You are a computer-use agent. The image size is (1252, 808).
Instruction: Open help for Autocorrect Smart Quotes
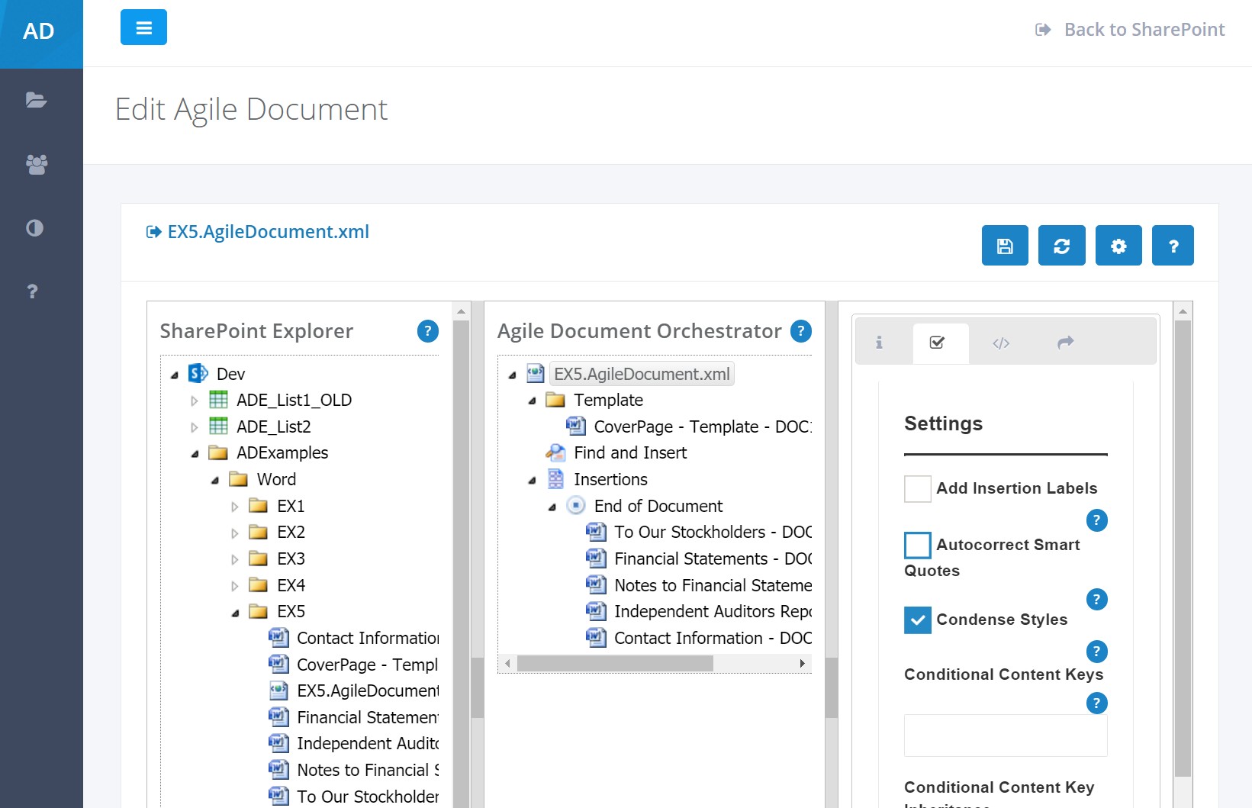pos(1096,599)
